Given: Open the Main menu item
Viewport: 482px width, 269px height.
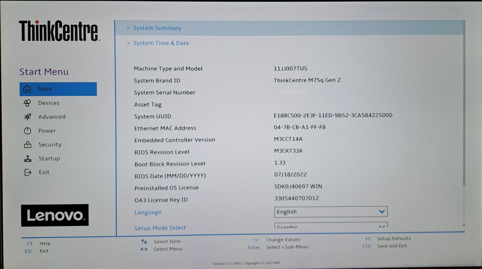Looking at the screenshot, I should pos(58,89).
